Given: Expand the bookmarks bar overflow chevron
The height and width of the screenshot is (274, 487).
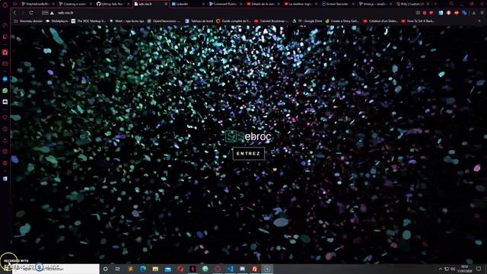Looking at the screenshot, I should 480,21.
